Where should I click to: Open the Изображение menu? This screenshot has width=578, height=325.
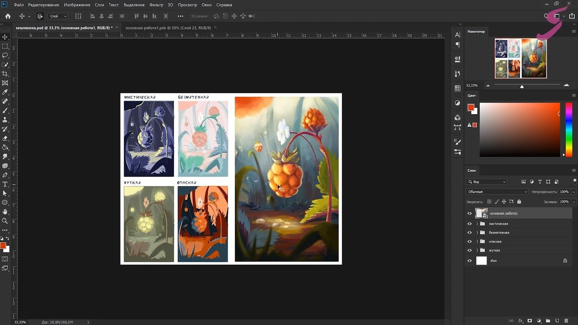click(77, 5)
